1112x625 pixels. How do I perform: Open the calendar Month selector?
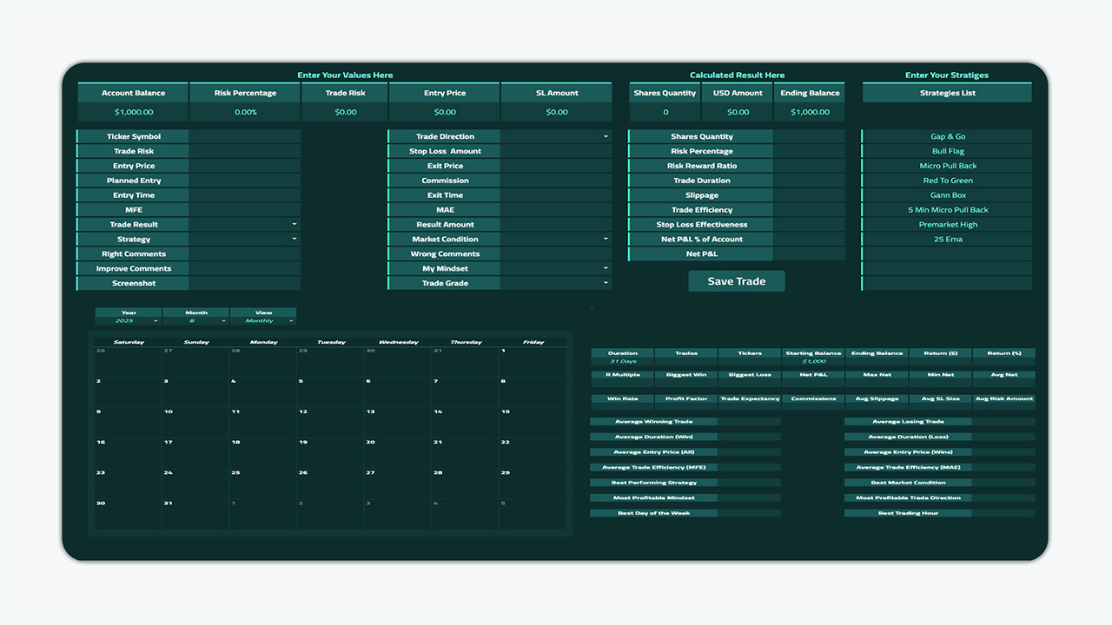click(223, 321)
